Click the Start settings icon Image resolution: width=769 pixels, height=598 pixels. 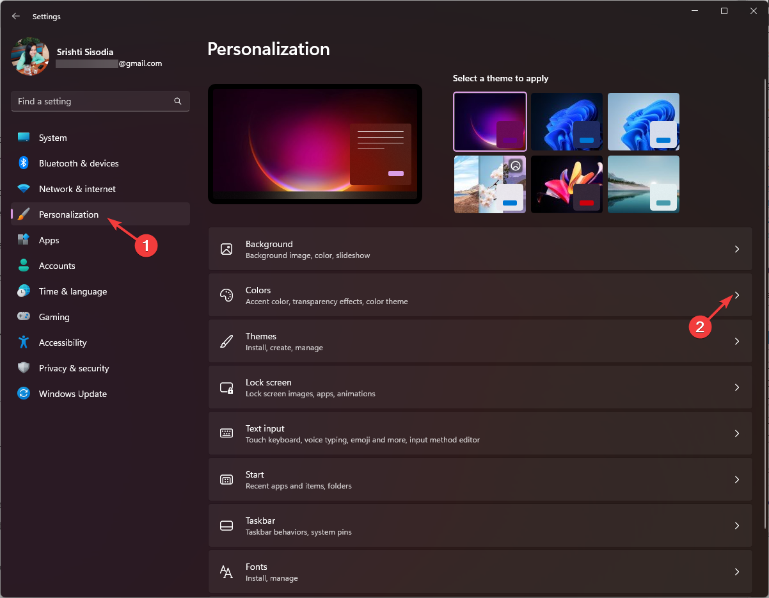tap(226, 479)
